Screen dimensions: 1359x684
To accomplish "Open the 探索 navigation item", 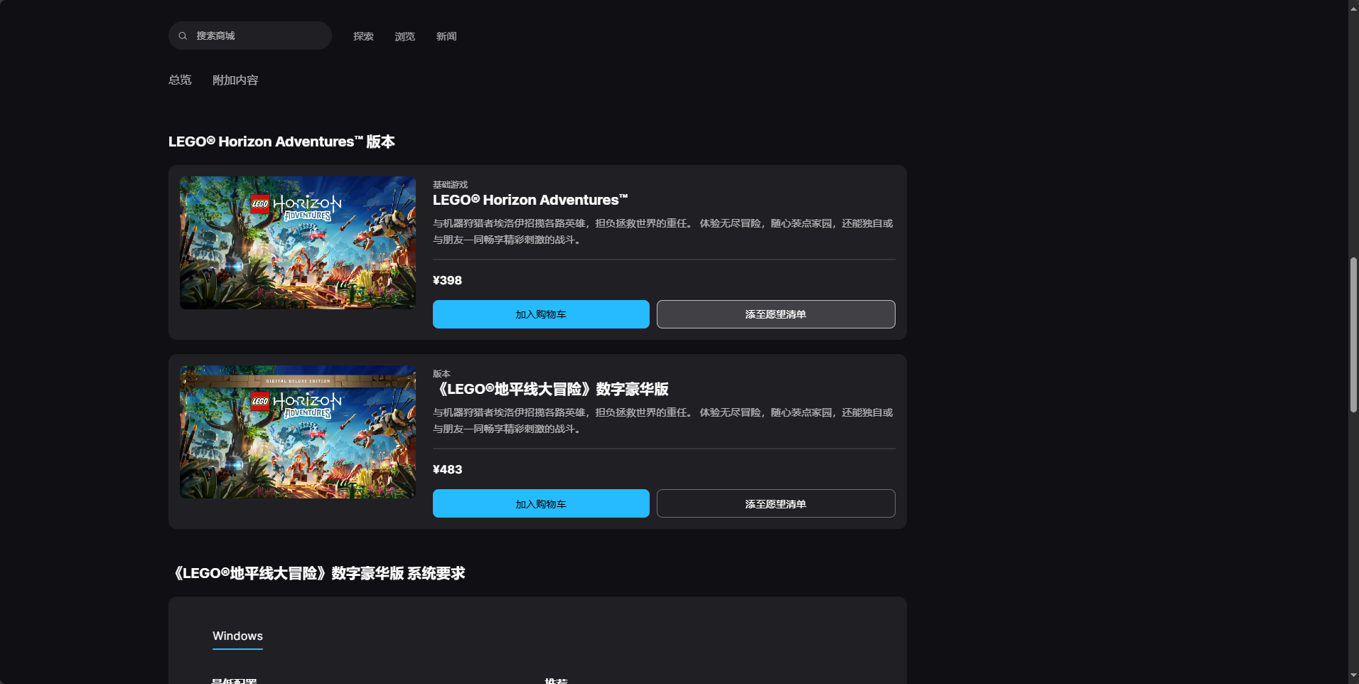I will pos(363,36).
